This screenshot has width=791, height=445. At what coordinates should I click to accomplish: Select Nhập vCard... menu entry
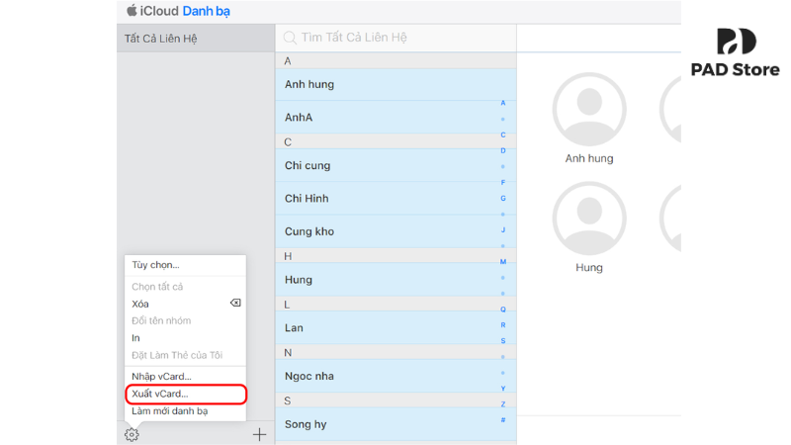coord(161,377)
